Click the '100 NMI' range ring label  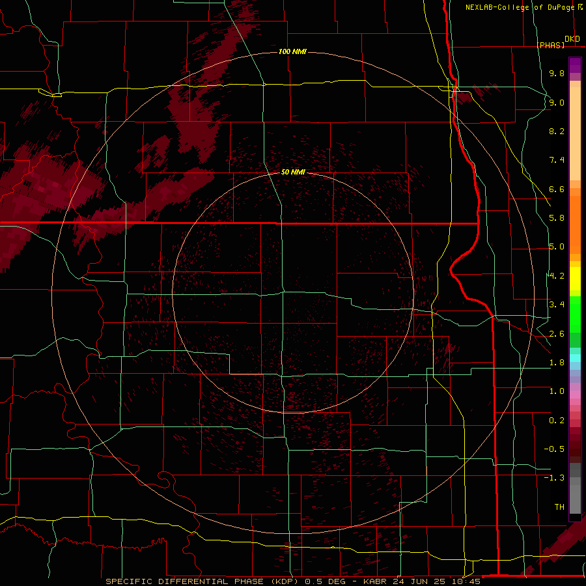point(292,51)
